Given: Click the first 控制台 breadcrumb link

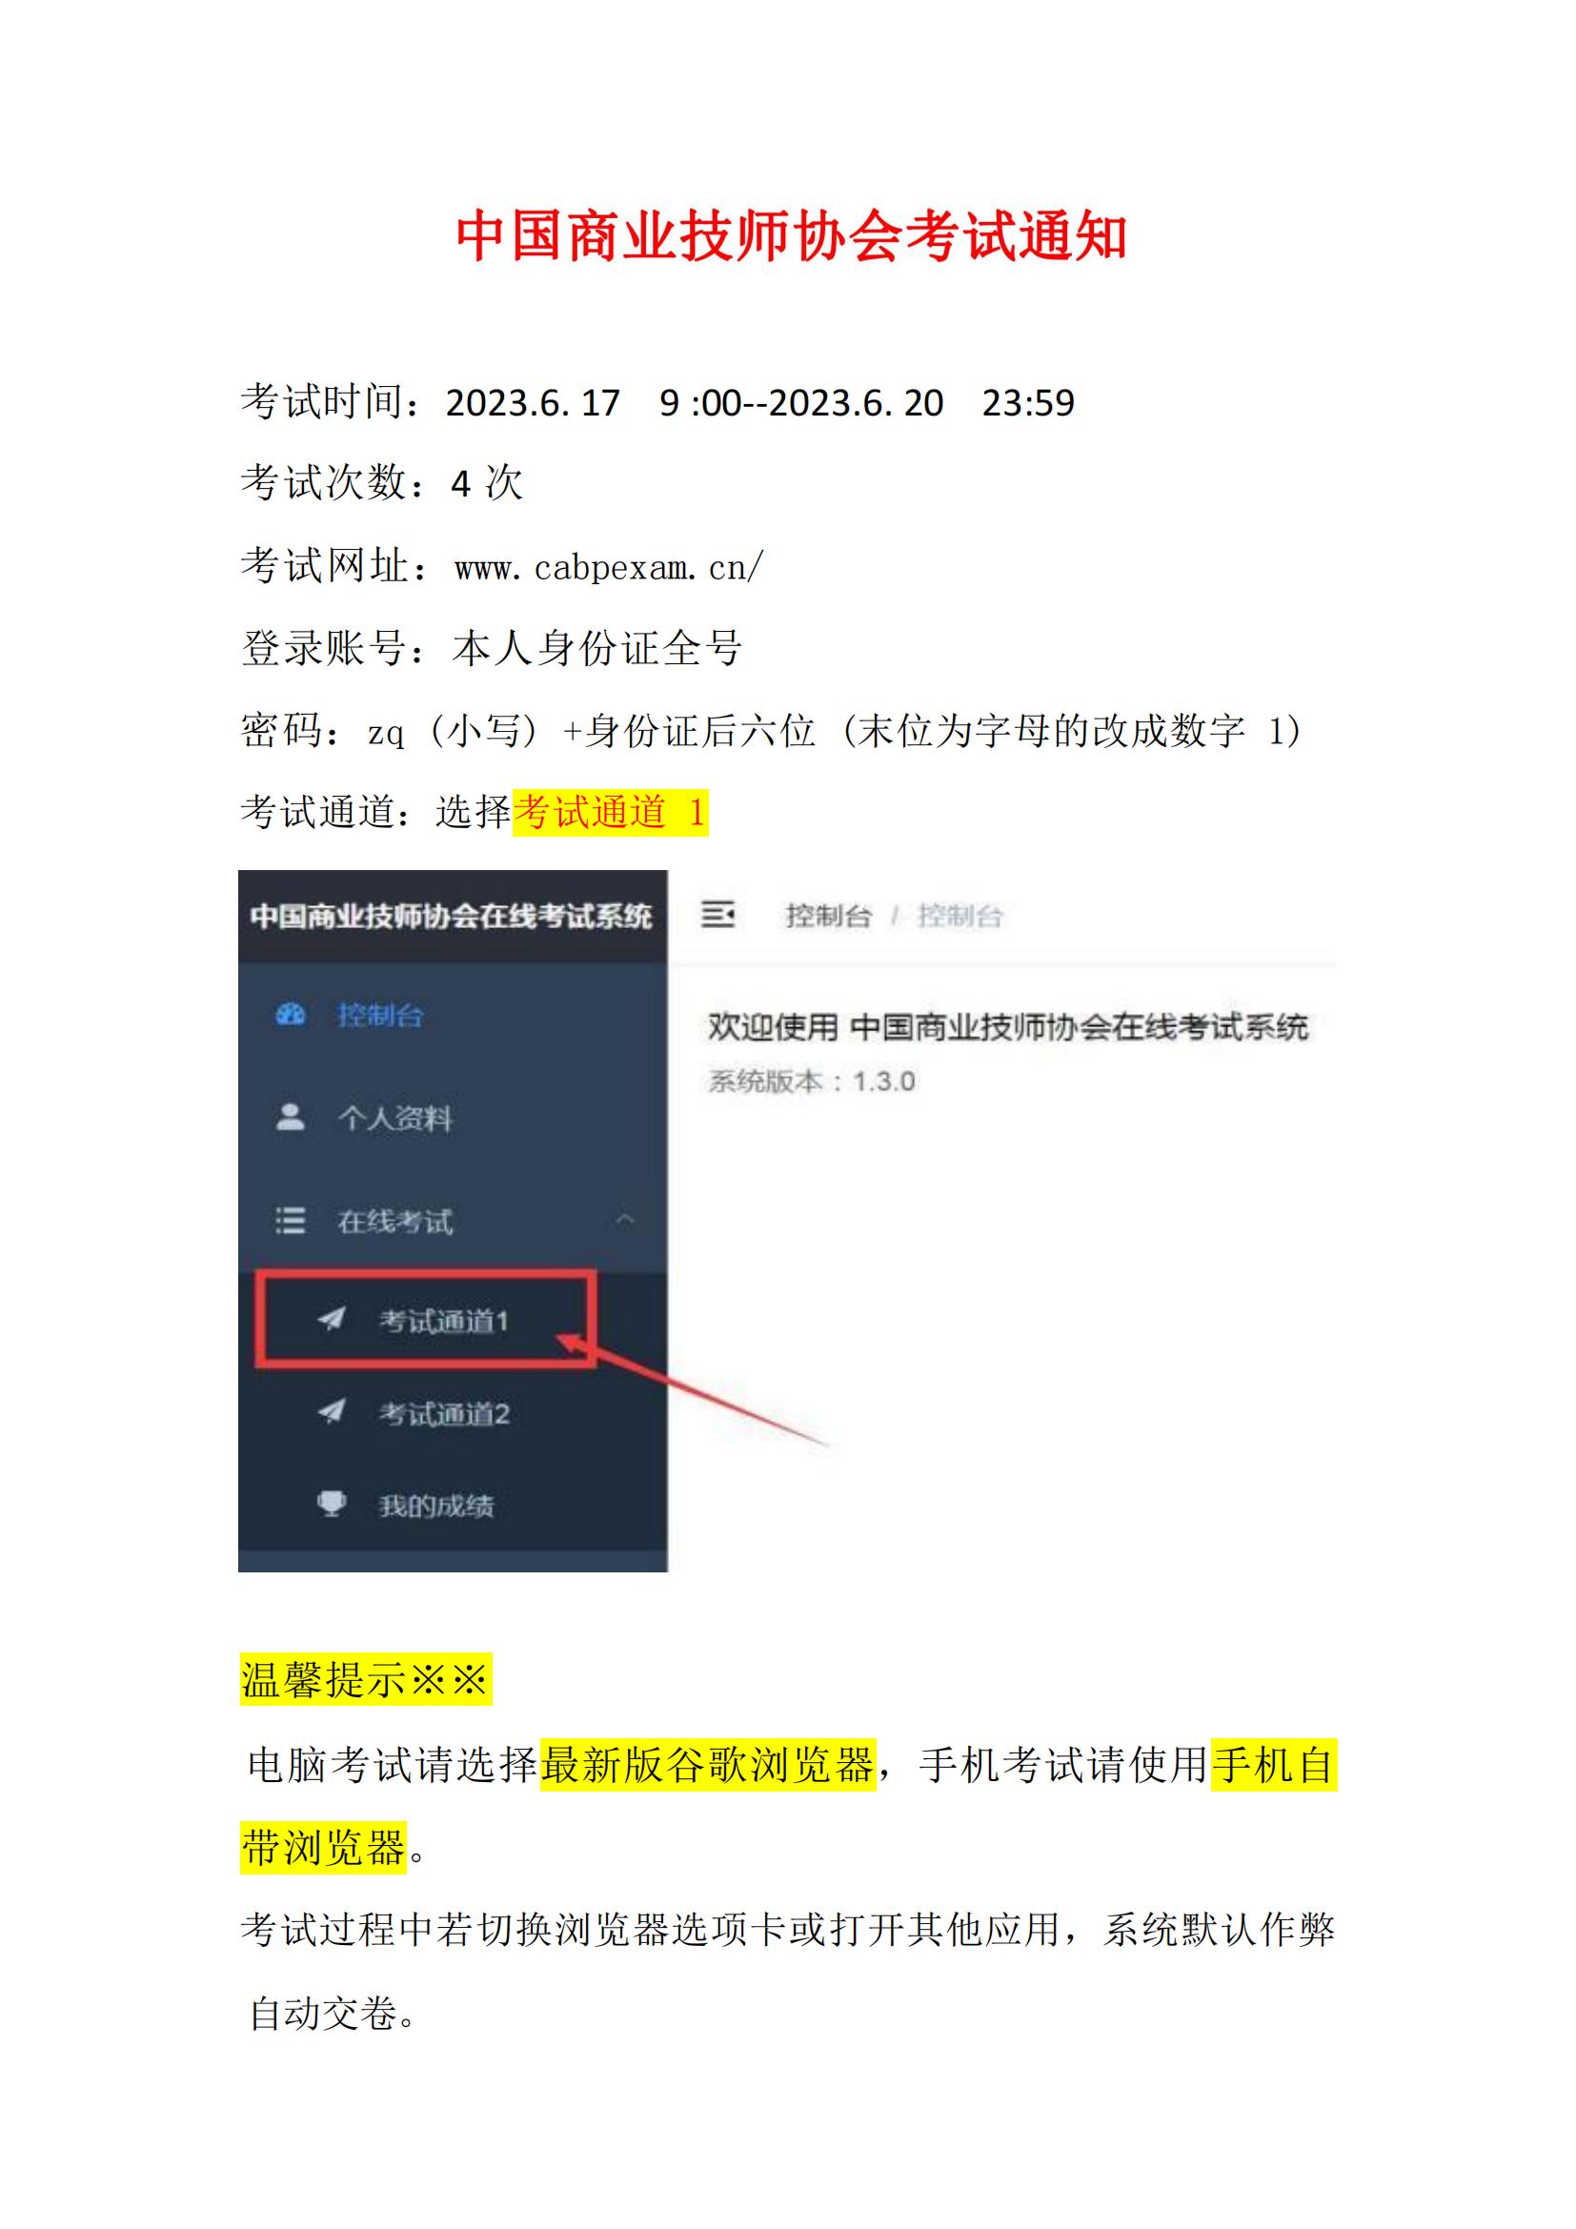Looking at the screenshot, I should click(x=829, y=916).
